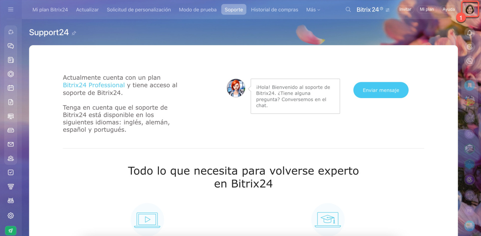Pin the Support24 page with pin icon

pos(74,33)
